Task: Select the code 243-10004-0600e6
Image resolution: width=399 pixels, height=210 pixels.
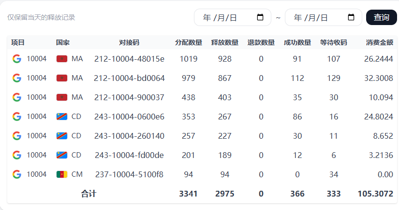Action: (129, 117)
